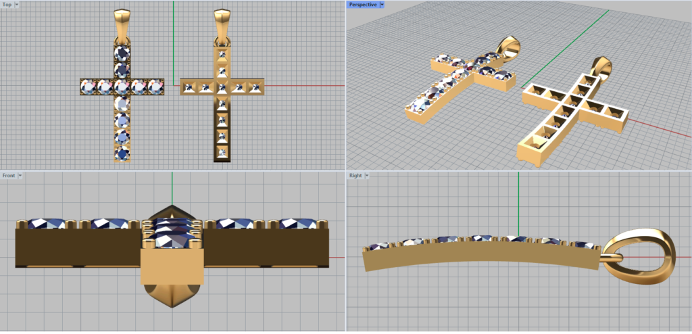
Task: Open the Top viewport dropdown arrow
Action: pos(16,4)
